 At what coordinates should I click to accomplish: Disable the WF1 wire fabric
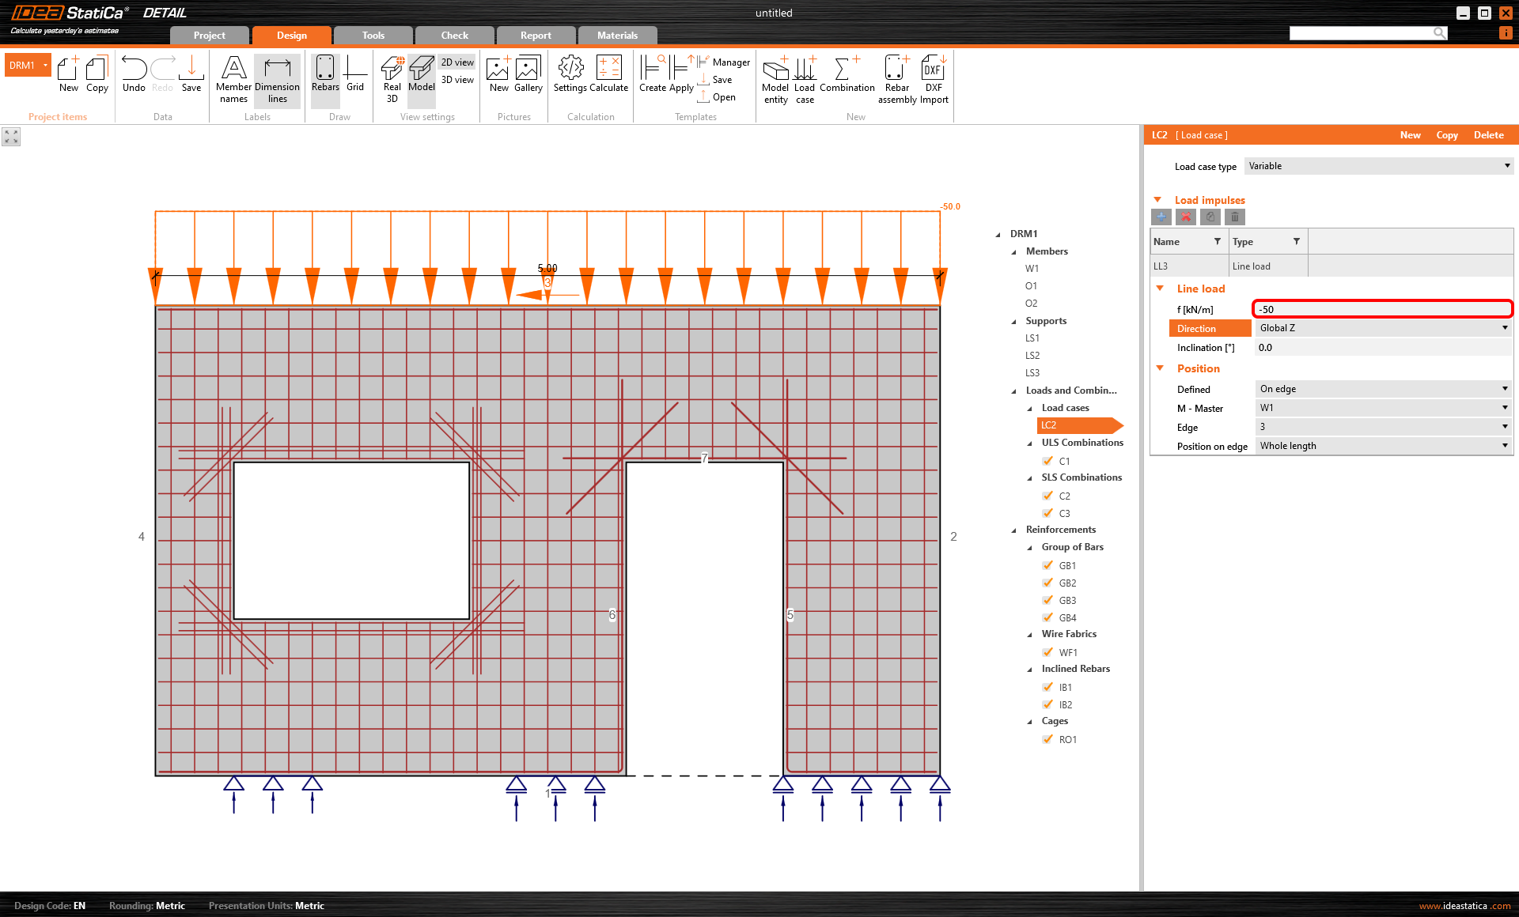click(x=1047, y=652)
